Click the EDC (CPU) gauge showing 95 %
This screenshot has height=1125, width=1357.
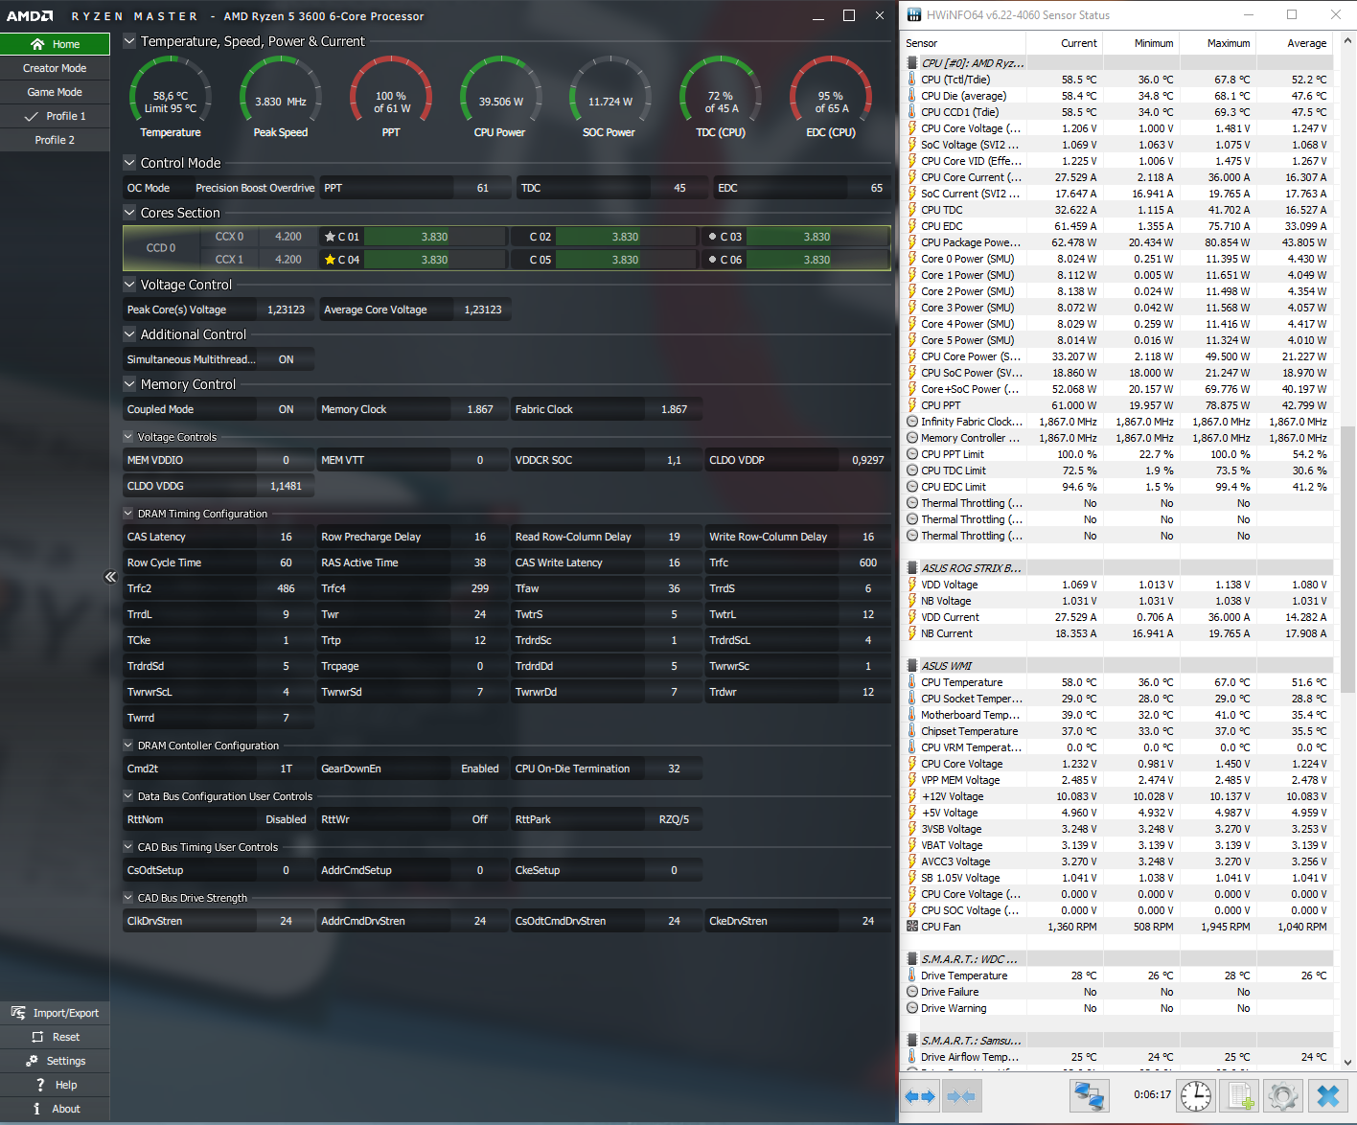pyautogui.click(x=830, y=97)
